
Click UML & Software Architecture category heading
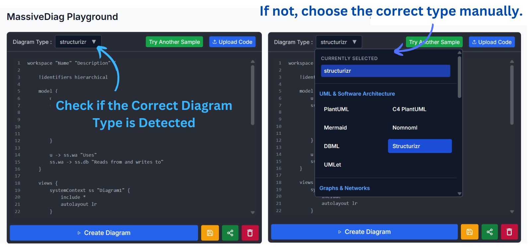(357, 94)
